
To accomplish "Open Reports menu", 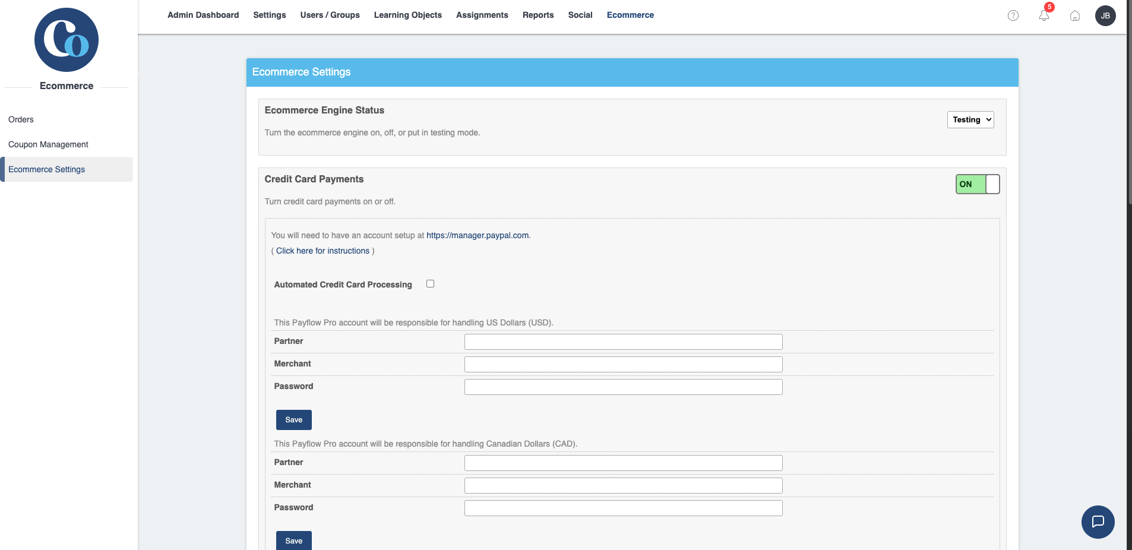I will 538,15.
